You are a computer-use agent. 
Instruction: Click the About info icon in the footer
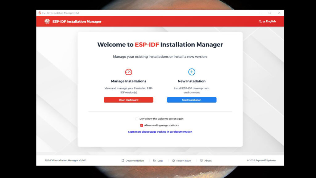[x=201, y=160]
